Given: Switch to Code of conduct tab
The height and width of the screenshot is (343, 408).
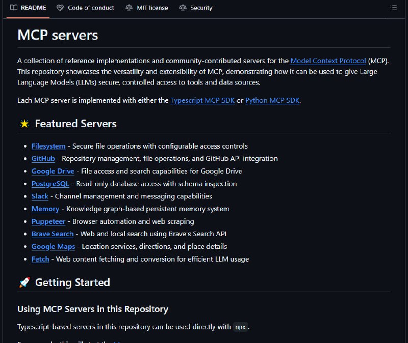Looking at the screenshot, I should pos(86,8).
